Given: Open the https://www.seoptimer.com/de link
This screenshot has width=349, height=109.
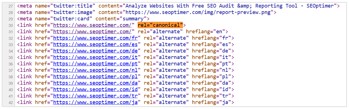Looking at the screenshot, I should pyautogui.click(x=95, y=51).
